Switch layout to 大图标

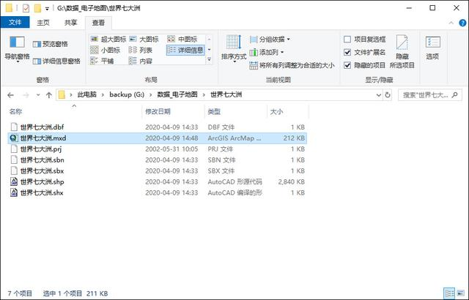[x=144, y=39]
